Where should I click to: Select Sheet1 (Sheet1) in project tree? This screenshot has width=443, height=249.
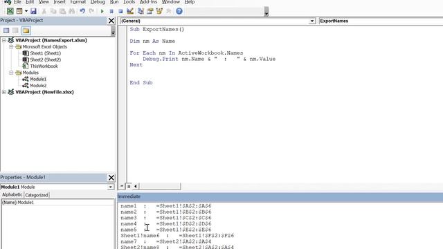(x=45, y=53)
